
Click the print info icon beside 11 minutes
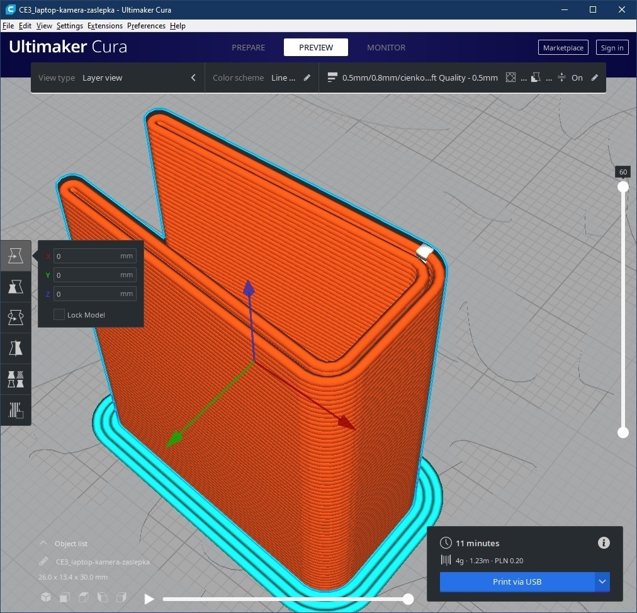[x=603, y=543]
